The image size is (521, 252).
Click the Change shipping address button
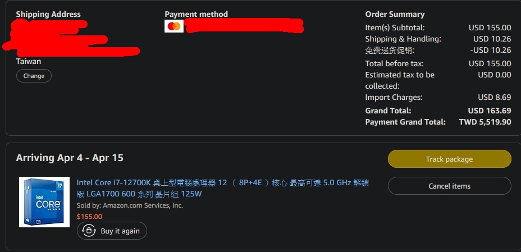(x=34, y=76)
